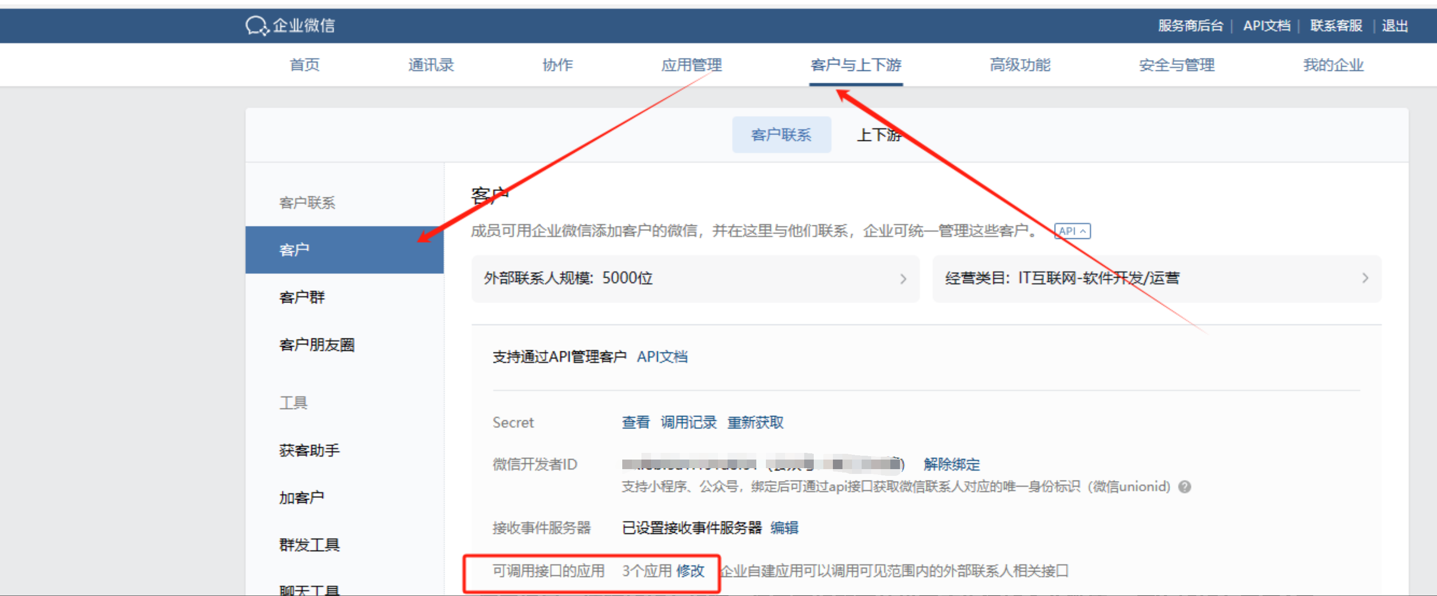The width and height of the screenshot is (1437, 596).
Task: Open the 高级功能 tab
Action: click(1020, 65)
